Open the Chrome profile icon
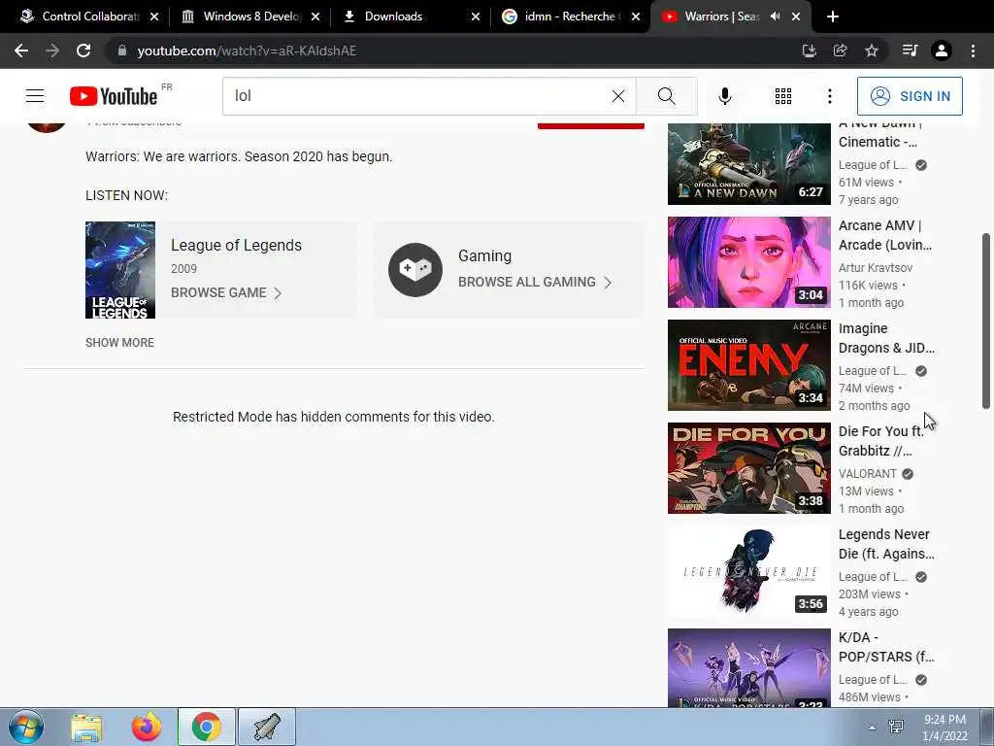 click(942, 51)
